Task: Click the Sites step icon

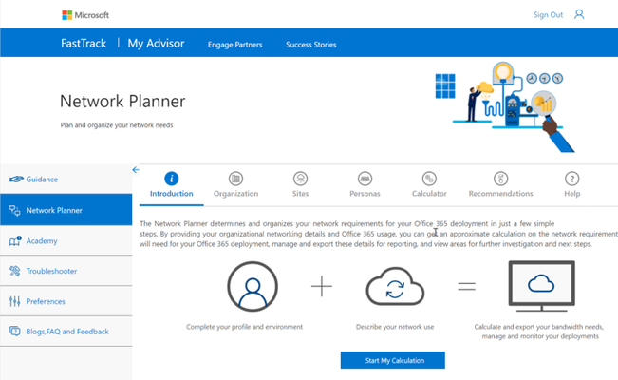Action: coord(300,179)
